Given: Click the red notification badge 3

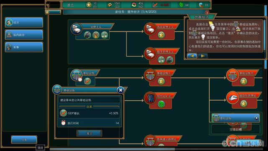Looking at the screenshot, I should click(207, 13).
